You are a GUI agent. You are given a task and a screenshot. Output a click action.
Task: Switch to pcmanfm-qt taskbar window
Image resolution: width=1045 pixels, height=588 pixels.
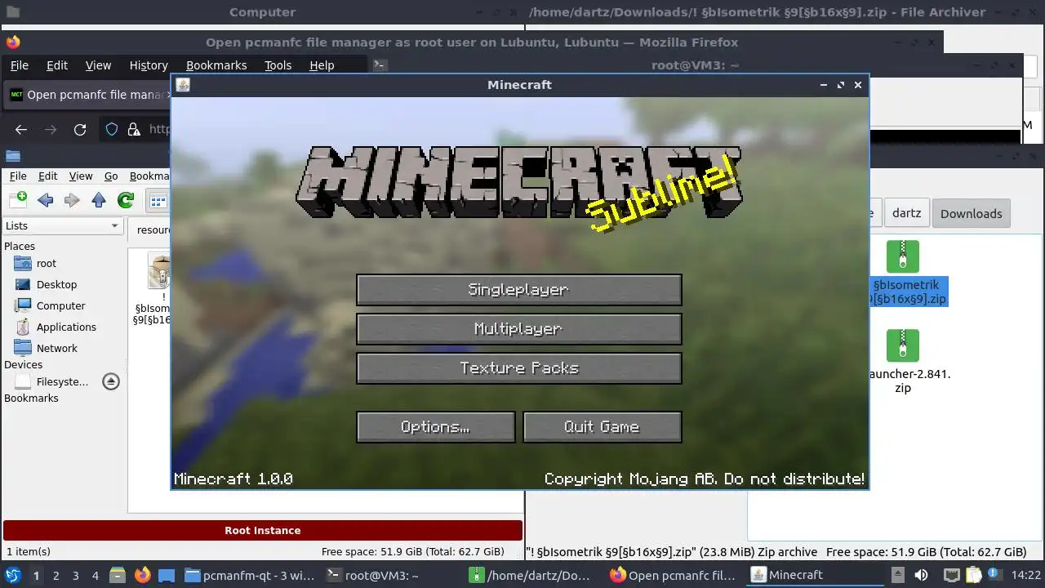point(249,575)
